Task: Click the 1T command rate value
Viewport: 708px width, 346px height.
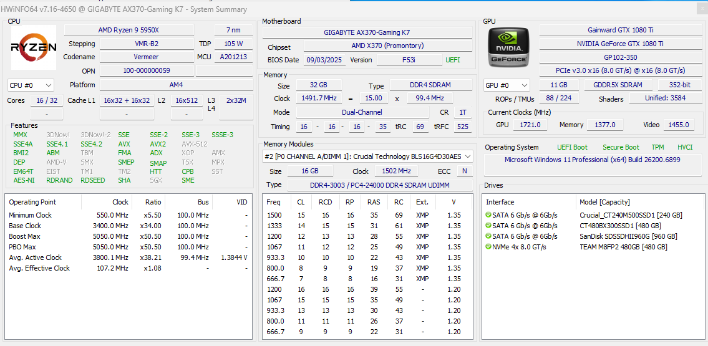Action: [463, 112]
